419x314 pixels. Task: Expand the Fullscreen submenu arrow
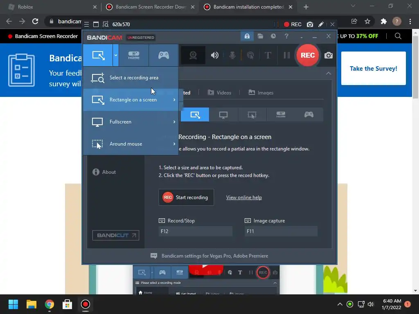coord(174,122)
